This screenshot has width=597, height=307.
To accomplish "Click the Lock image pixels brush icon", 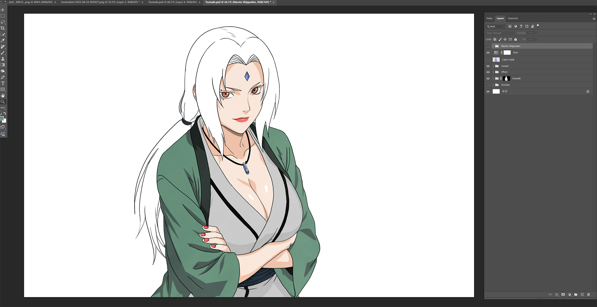I will (x=500, y=39).
